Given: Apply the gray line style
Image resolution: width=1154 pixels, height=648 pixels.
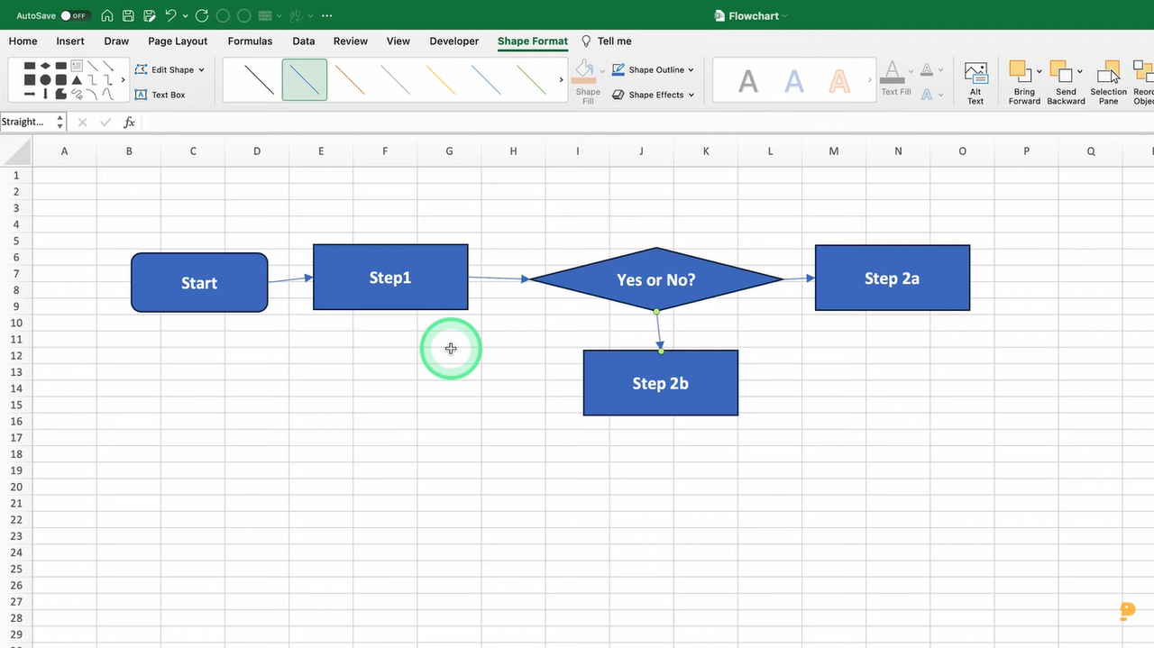Looking at the screenshot, I should 395,80.
